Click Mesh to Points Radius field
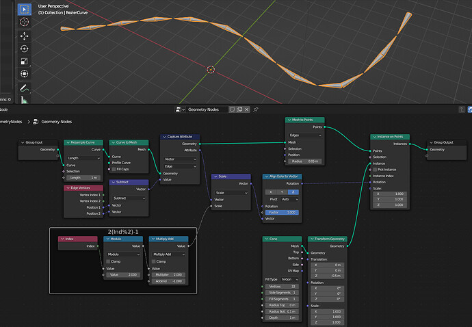The image size is (472, 327). click(x=304, y=161)
